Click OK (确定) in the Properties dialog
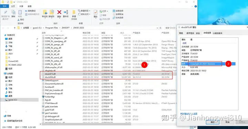Viewport: 248px width, 129px height. tap(213, 122)
